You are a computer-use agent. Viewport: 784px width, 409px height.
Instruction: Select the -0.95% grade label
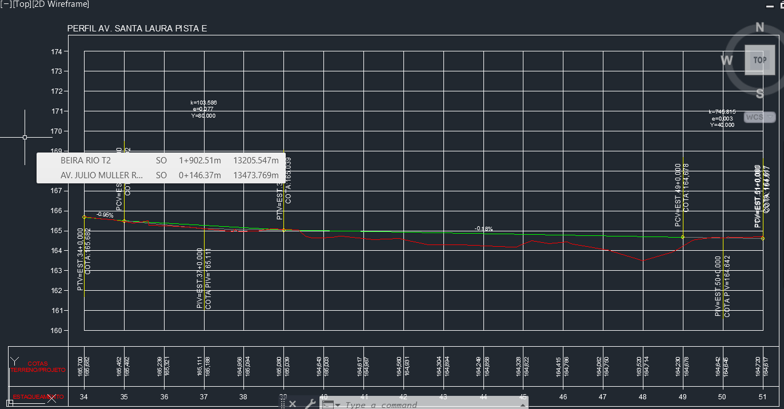coord(105,215)
